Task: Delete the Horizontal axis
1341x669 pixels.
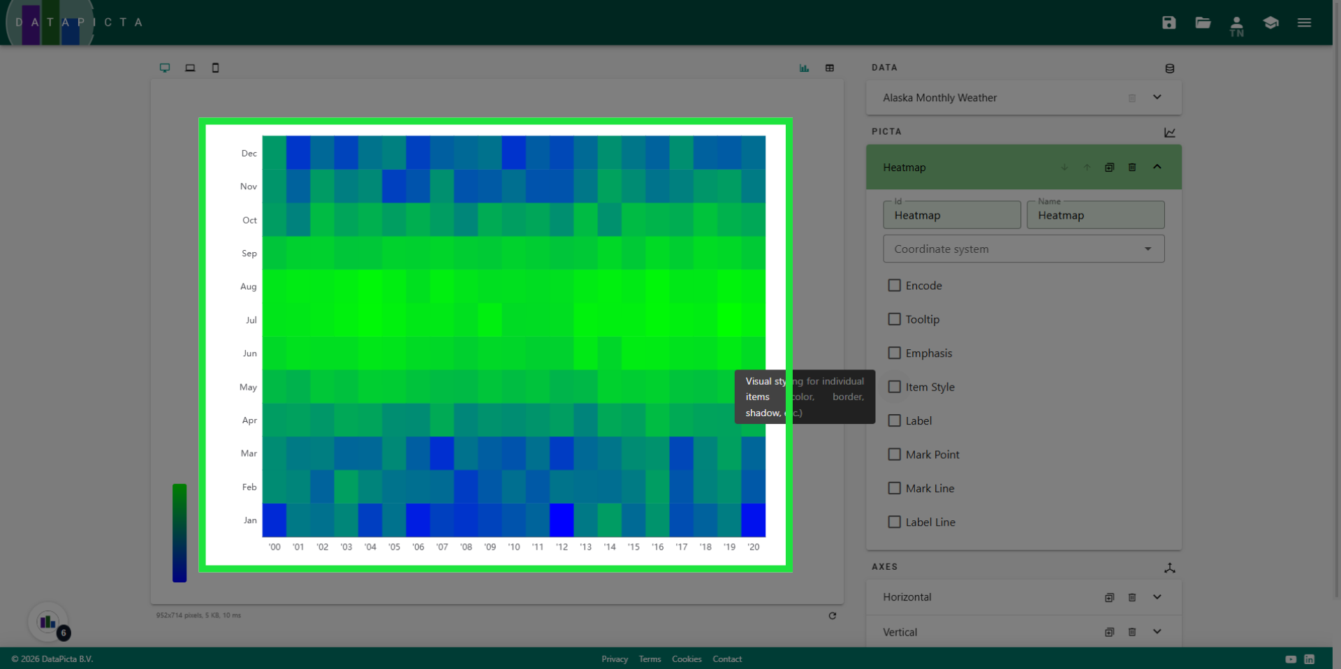Action: (x=1132, y=597)
